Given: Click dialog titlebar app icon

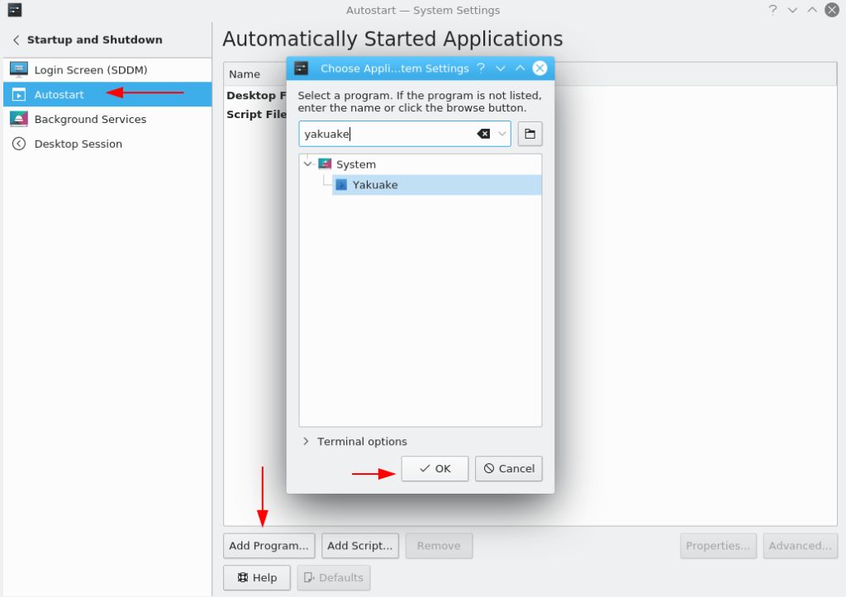Looking at the screenshot, I should (301, 68).
